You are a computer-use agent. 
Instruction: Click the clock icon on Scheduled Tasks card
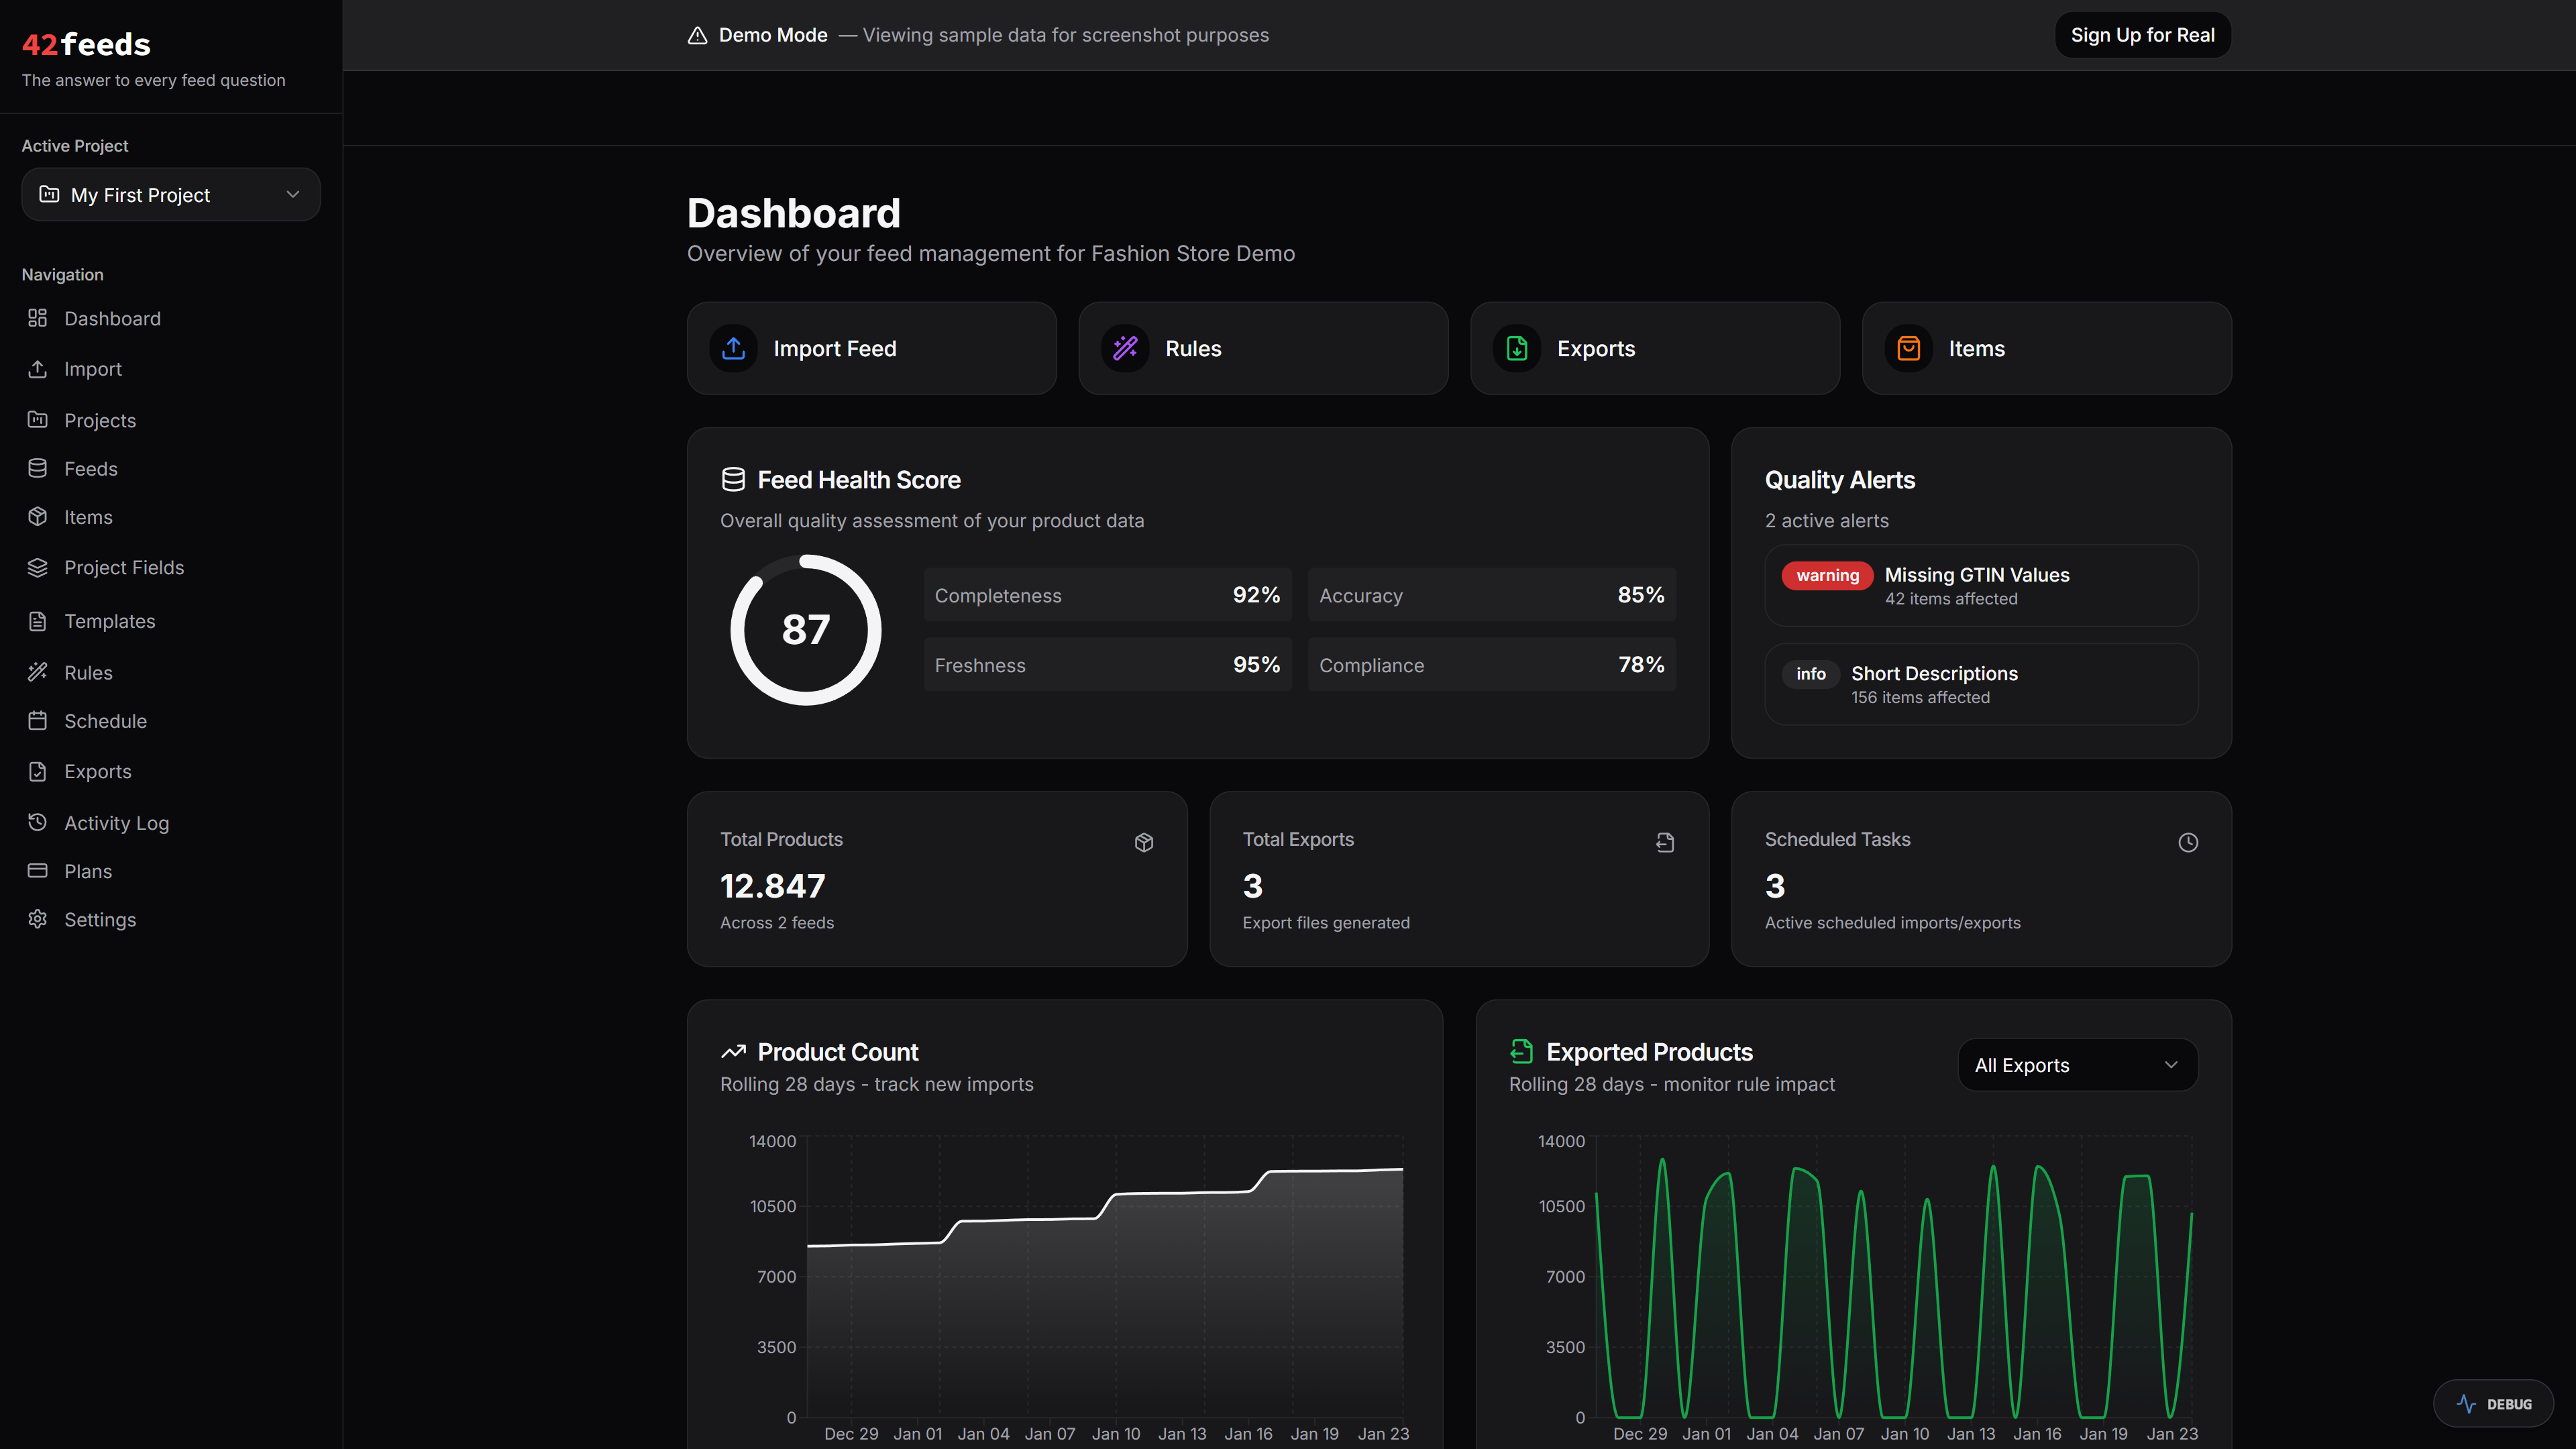pyautogui.click(x=2188, y=842)
